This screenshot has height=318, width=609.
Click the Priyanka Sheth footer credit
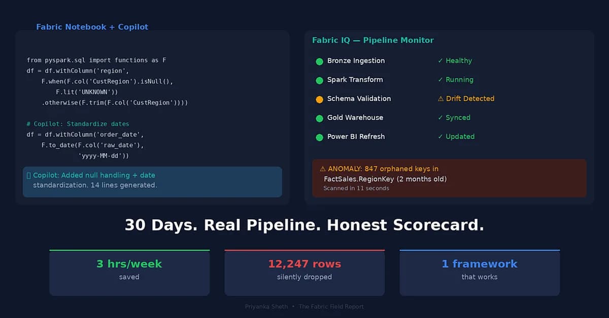pyautogui.click(x=266, y=306)
